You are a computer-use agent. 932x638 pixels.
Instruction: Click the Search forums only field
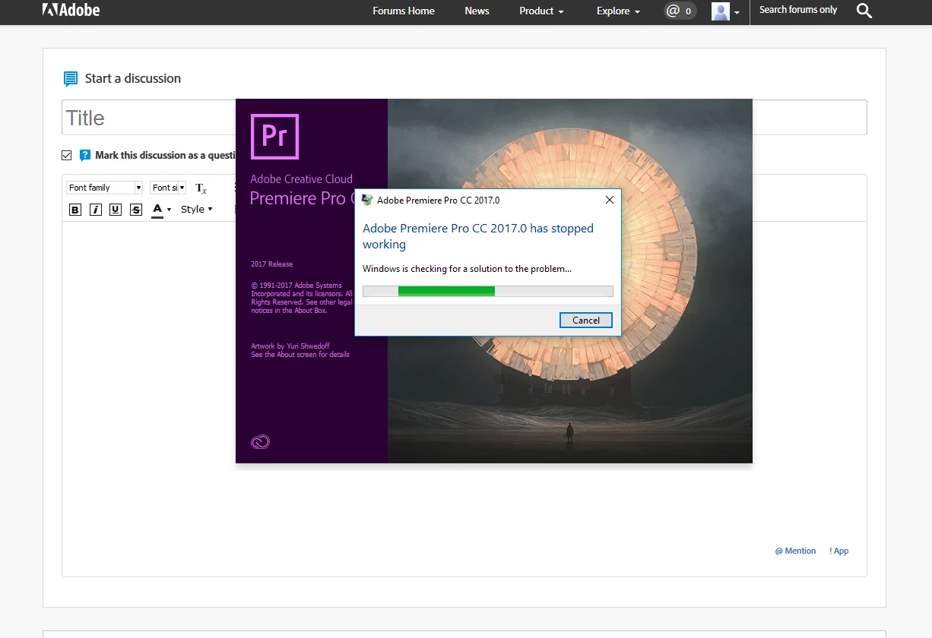tap(798, 10)
